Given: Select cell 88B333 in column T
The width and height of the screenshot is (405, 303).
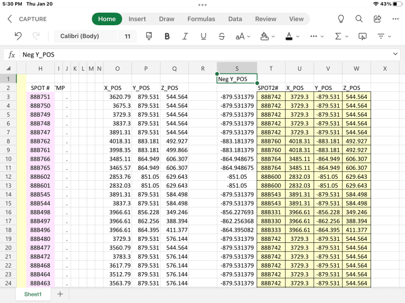Looking at the screenshot, I should (271, 230).
